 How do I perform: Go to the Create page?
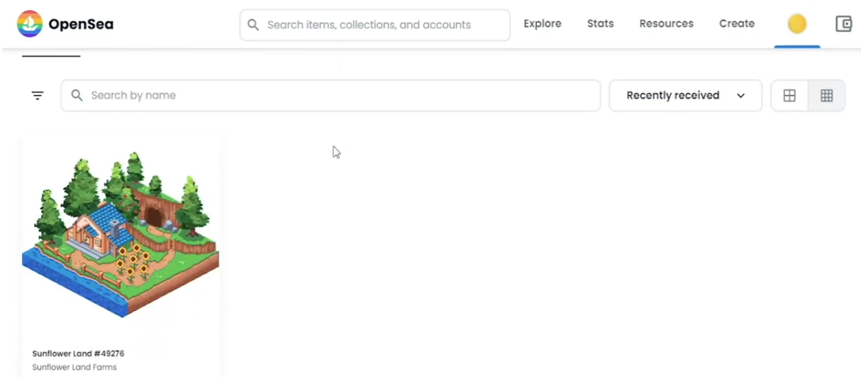click(x=737, y=24)
